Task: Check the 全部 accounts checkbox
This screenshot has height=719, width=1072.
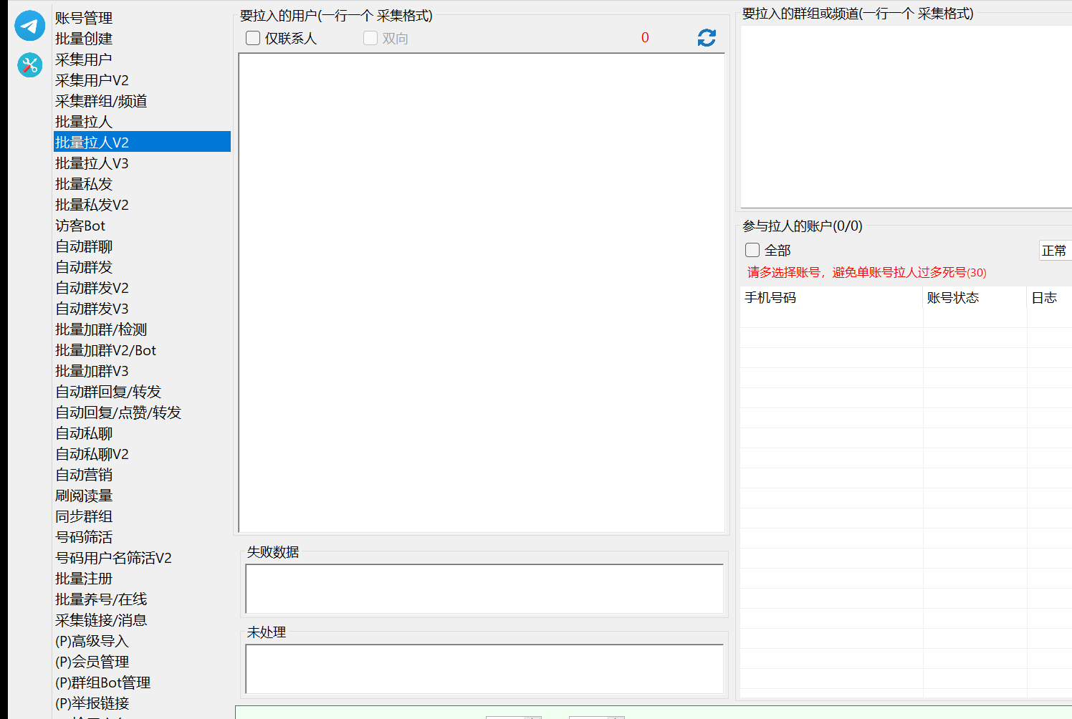Action: pos(752,250)
